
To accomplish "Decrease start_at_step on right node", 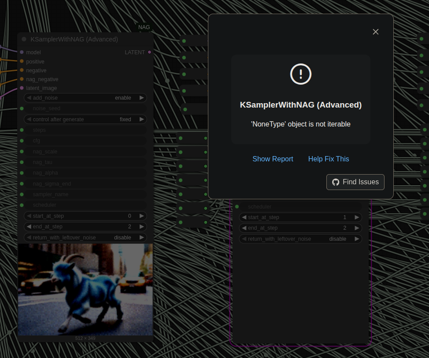I will click(244, 217).
